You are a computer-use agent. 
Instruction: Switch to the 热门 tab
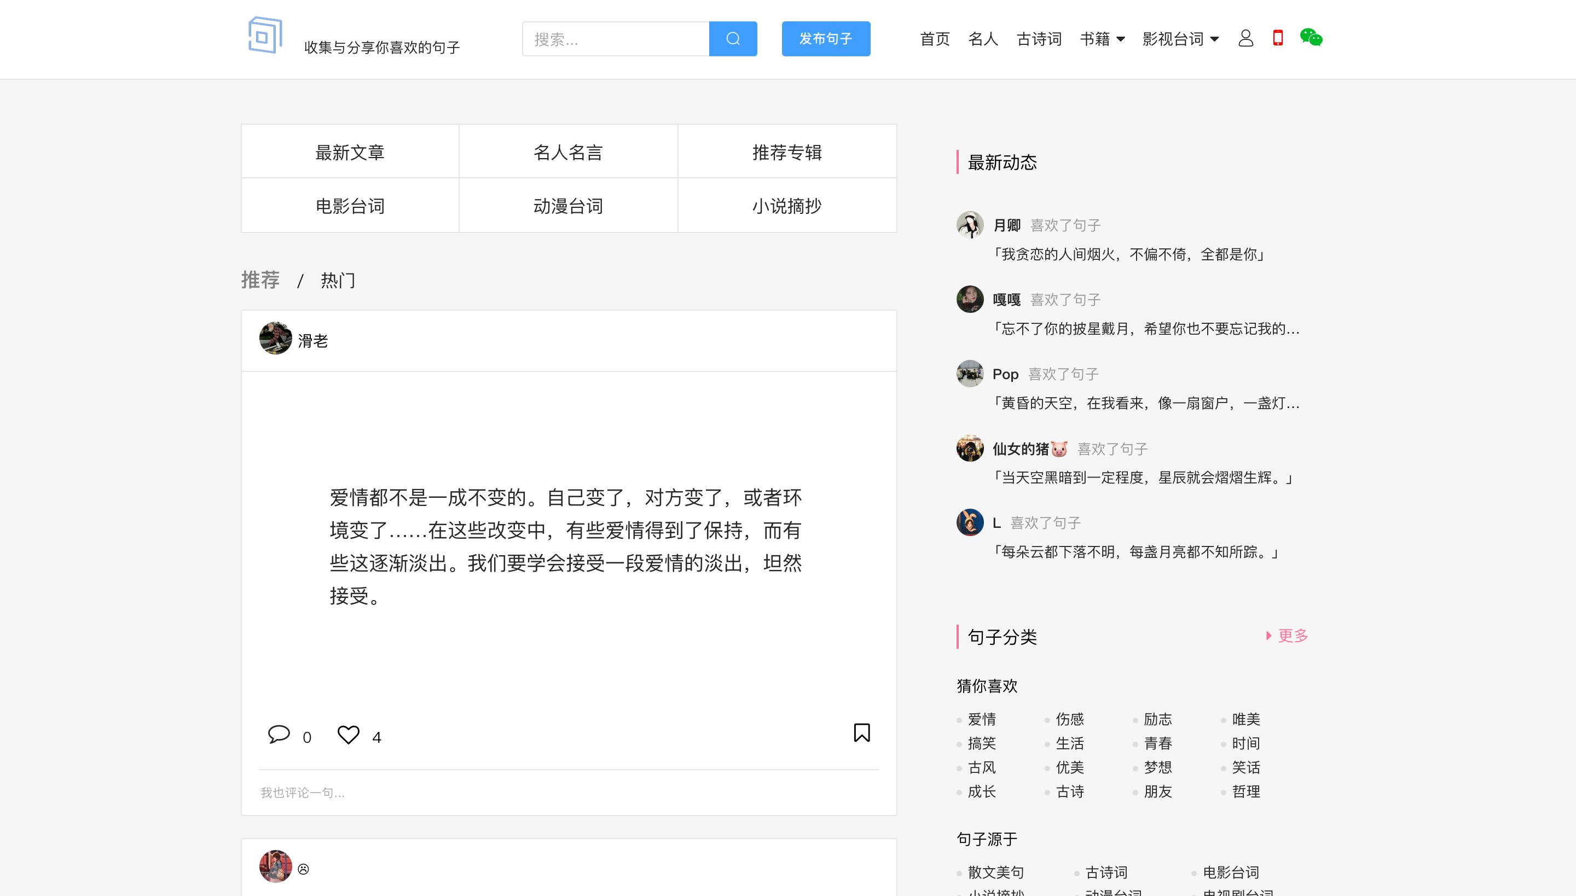(x=338, y=281)
